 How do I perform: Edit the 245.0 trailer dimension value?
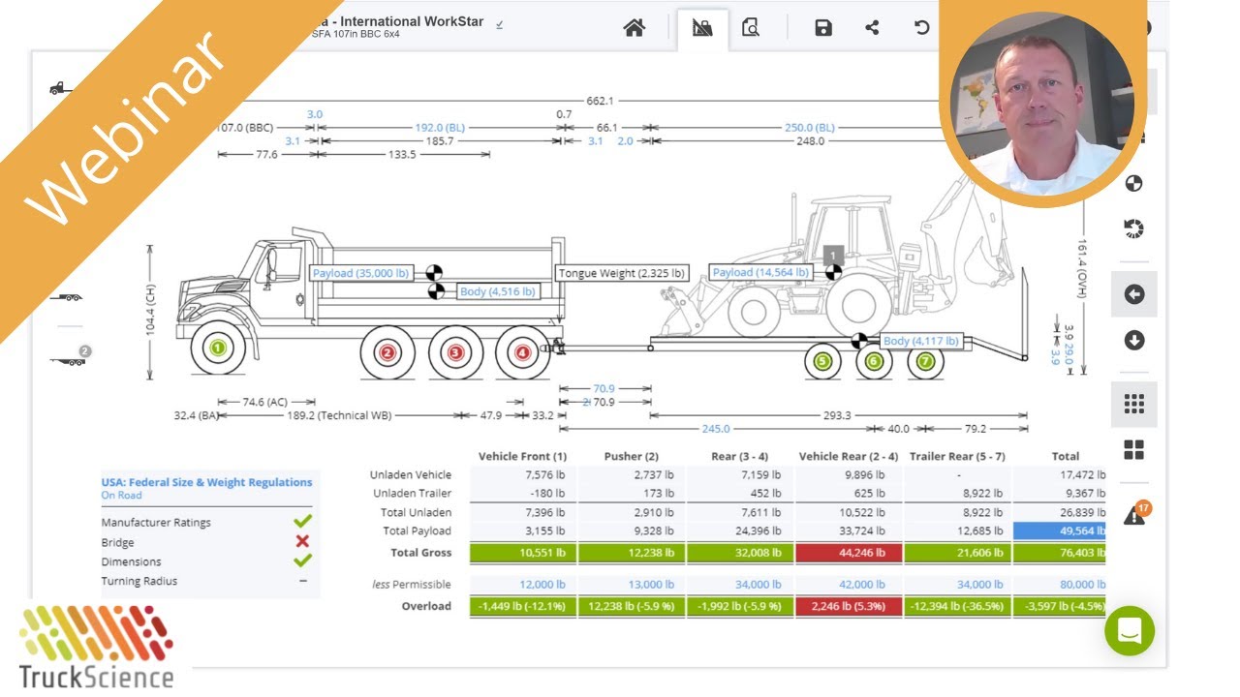(716, 428)
